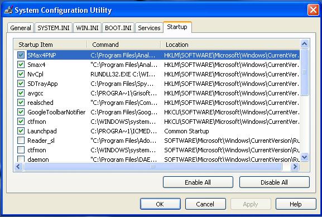Switch to the BOOT.INI tab
This screenshot has height=217, width=322.
(x=118, y=28)
